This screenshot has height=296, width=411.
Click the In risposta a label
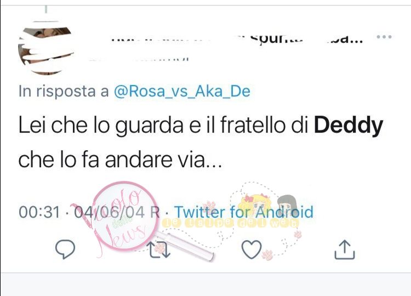(x=64, y=91)
